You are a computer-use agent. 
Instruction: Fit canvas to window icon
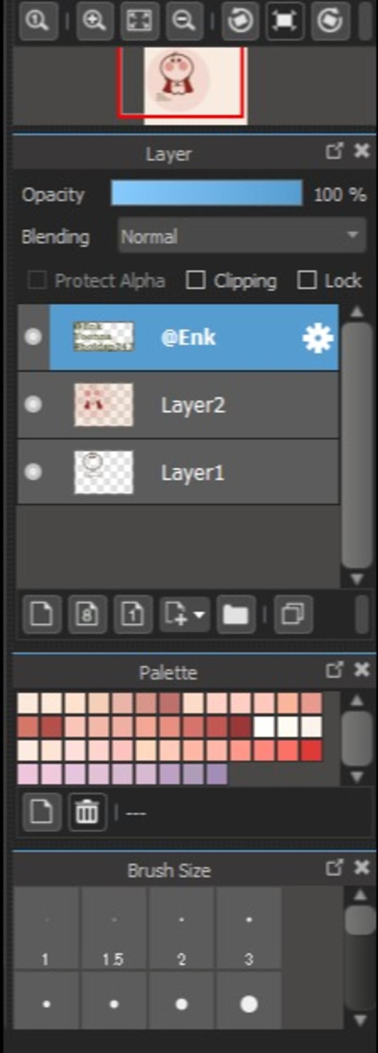coord(140,20)
